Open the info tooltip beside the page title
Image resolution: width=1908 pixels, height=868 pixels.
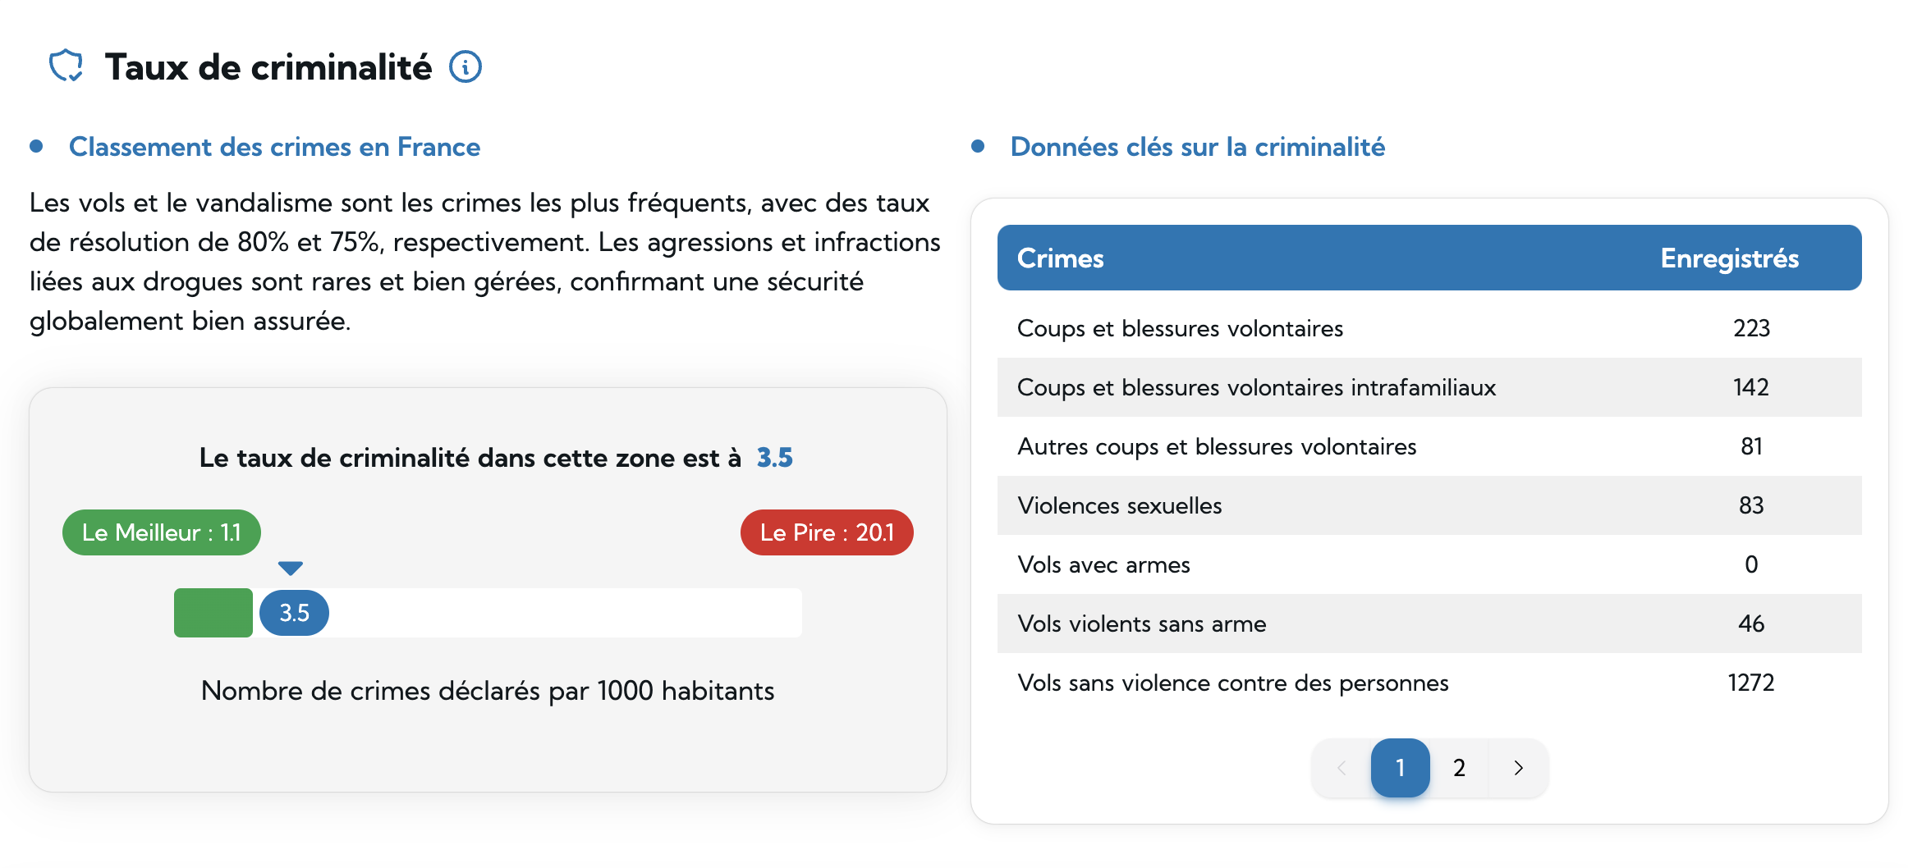465,66
